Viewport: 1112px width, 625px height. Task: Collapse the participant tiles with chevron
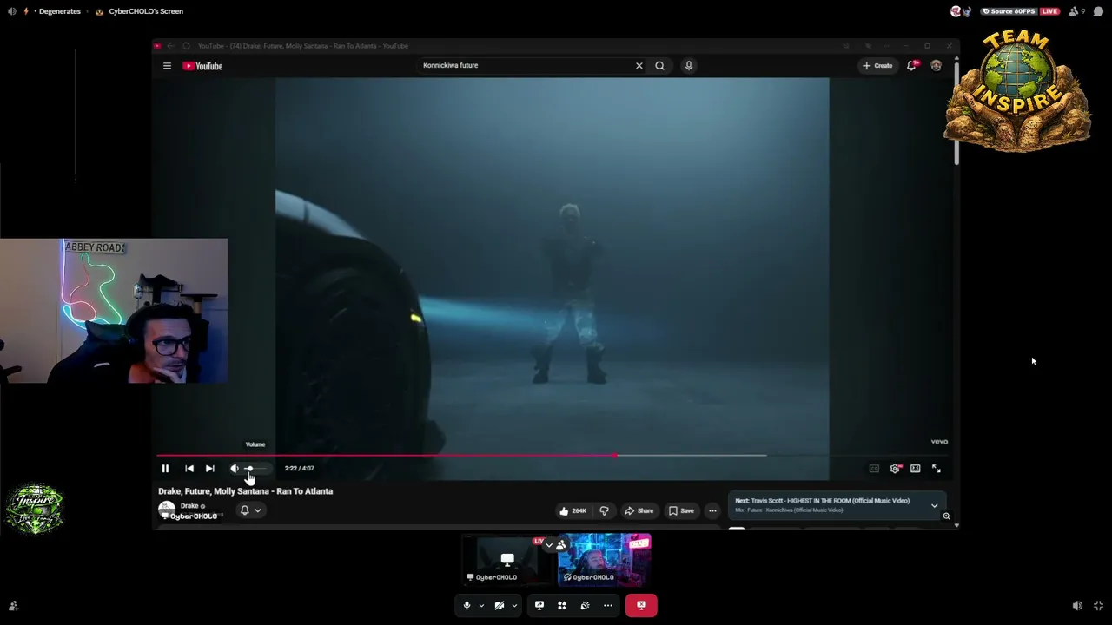point(548,545)
